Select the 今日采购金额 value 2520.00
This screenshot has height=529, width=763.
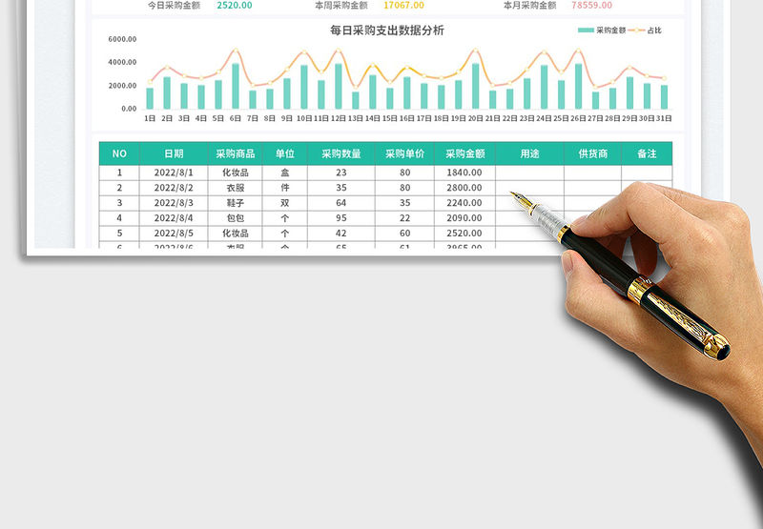[234, 5]
